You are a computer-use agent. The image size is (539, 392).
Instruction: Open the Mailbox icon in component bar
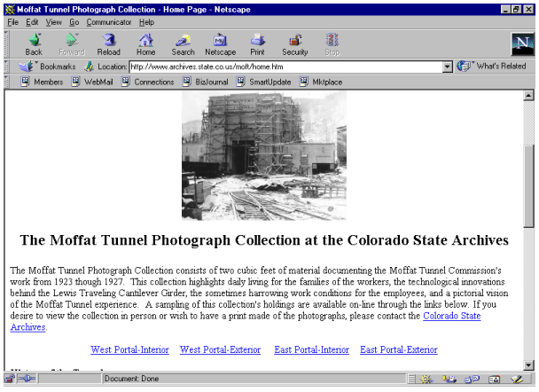point(449,379)
